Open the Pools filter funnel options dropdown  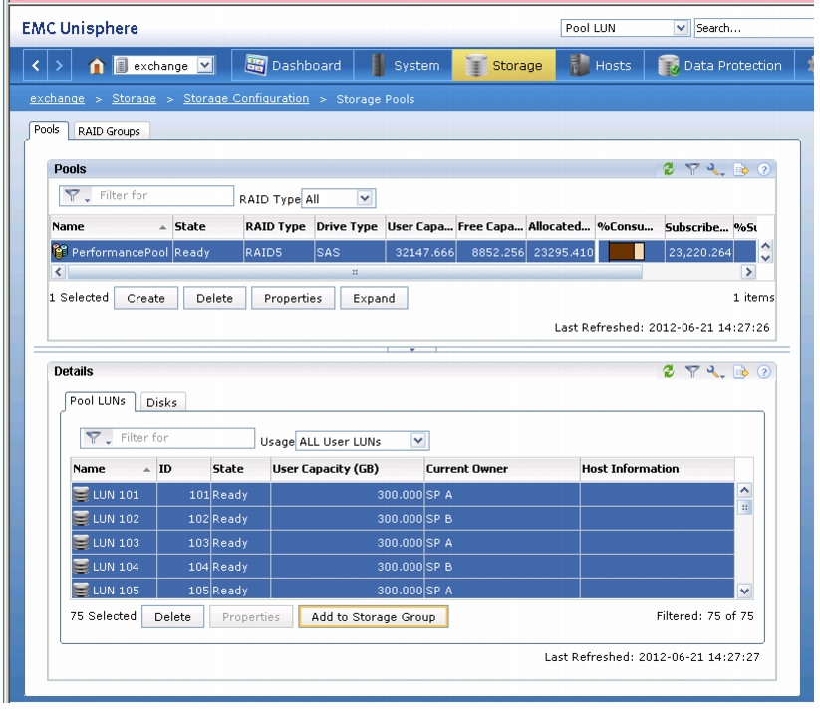tap(76, 195)
